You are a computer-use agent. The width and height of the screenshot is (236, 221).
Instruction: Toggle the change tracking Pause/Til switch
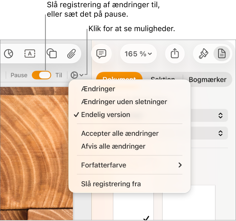point(41,75)
